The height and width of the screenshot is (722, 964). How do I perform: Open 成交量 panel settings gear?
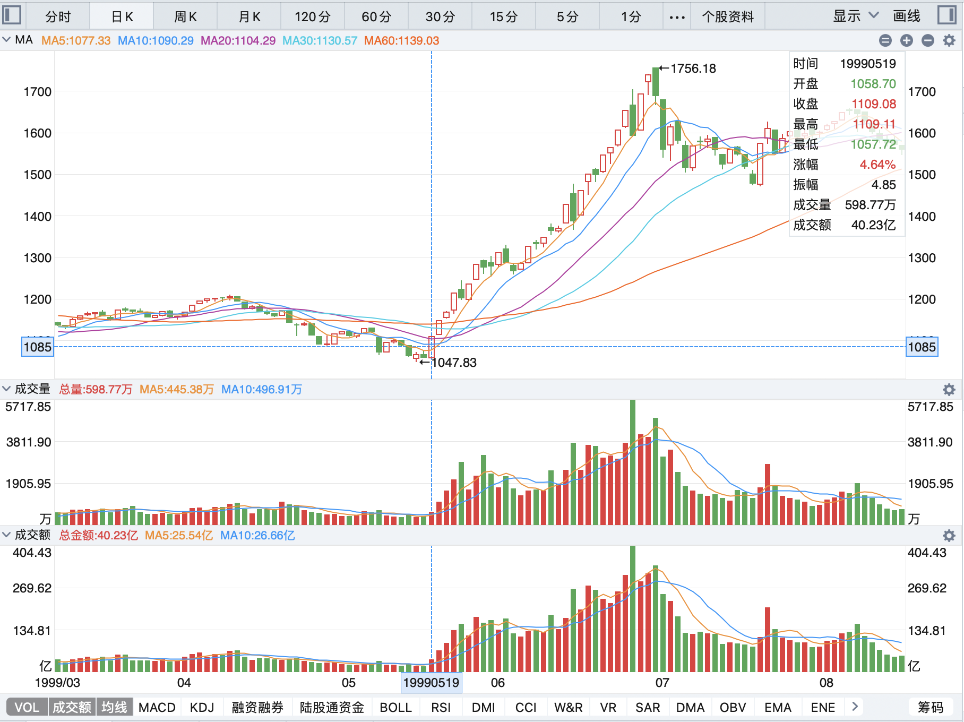coord(949,390)
